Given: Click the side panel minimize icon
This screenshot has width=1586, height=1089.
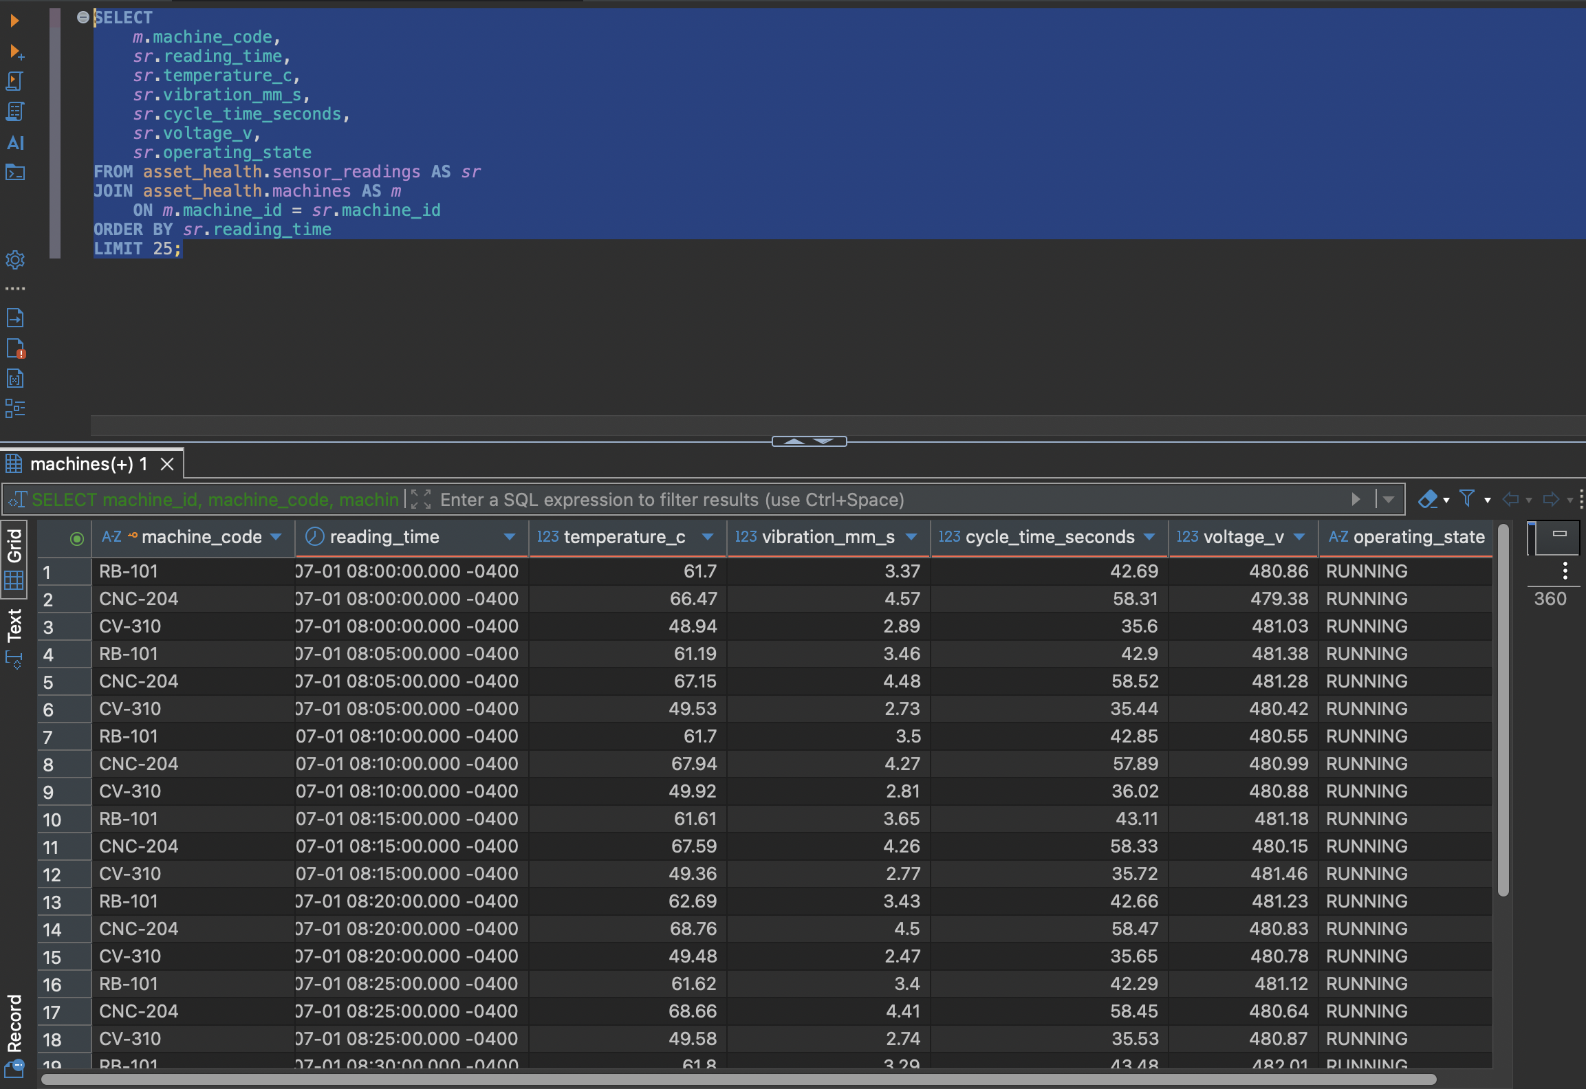Looking at the screenshot, I should tap(1560, 533).
